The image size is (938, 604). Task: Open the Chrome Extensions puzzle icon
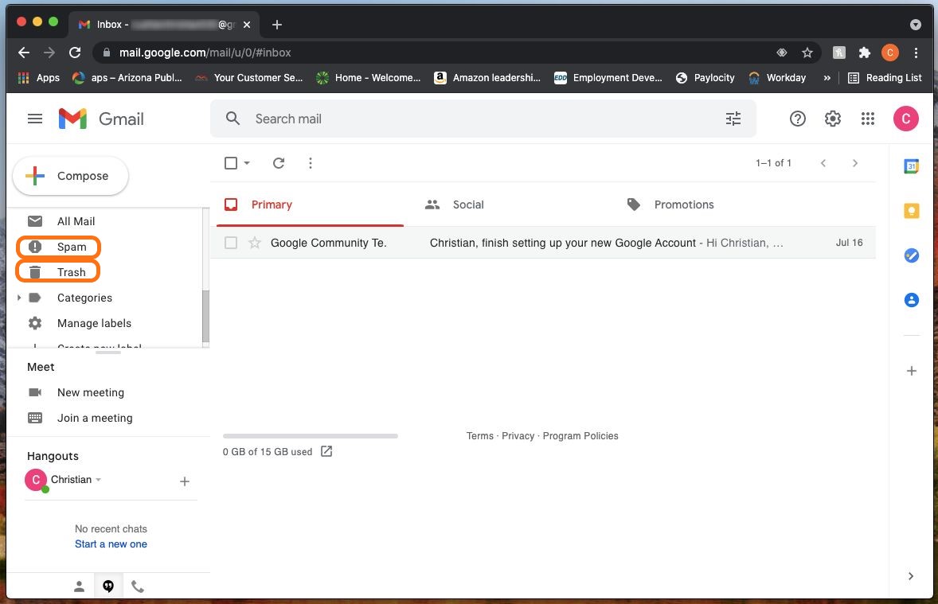865,53
